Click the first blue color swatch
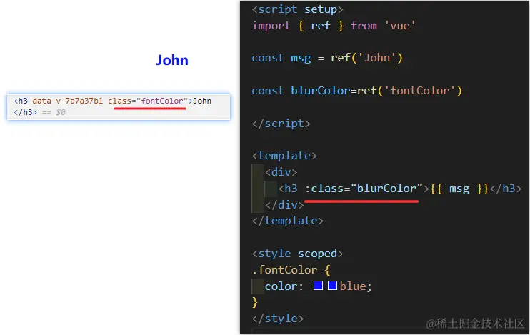 point(318,285)
